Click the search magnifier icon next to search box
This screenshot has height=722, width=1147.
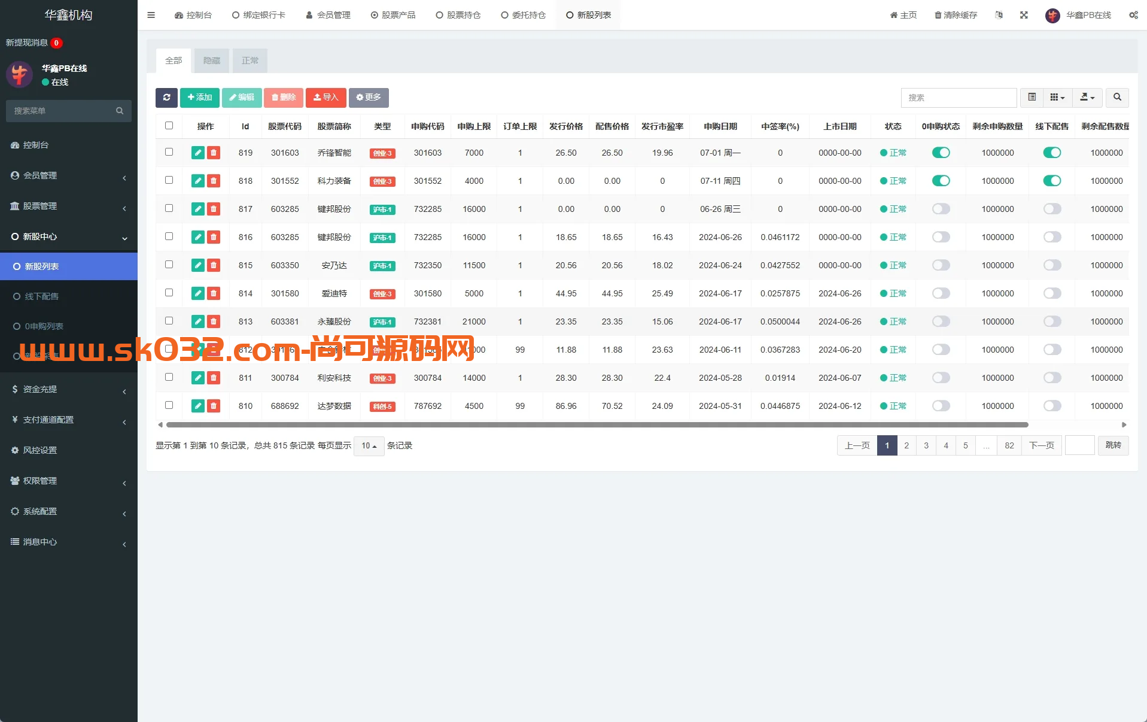click(1116, 98)
